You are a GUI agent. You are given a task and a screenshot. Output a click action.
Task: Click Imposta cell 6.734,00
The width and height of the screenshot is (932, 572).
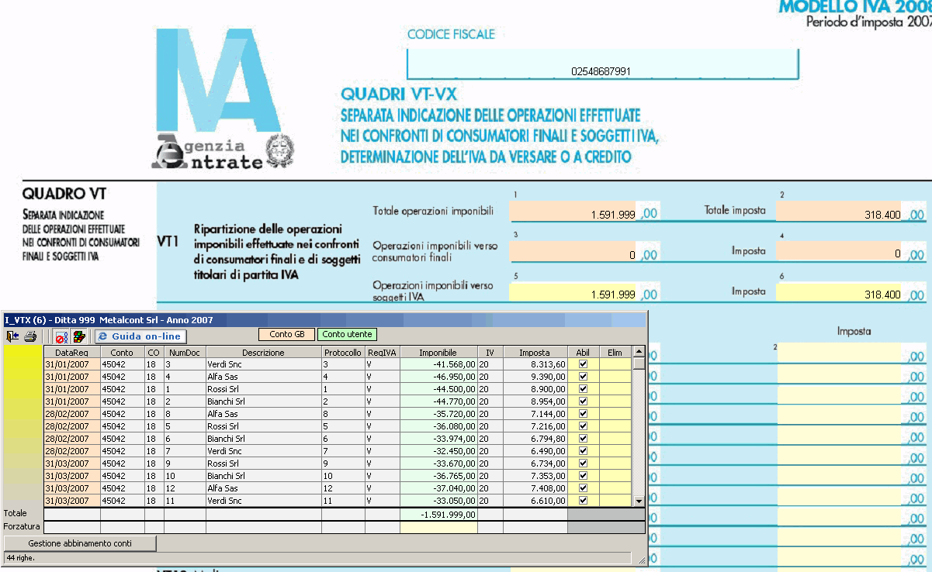[535, 463]
